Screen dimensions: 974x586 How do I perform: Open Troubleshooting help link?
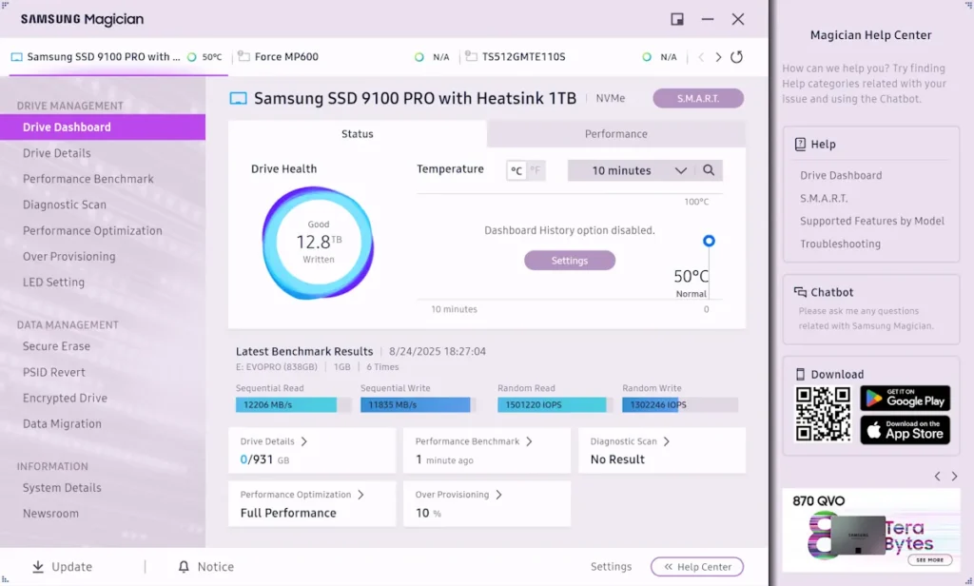click(840, 244)
